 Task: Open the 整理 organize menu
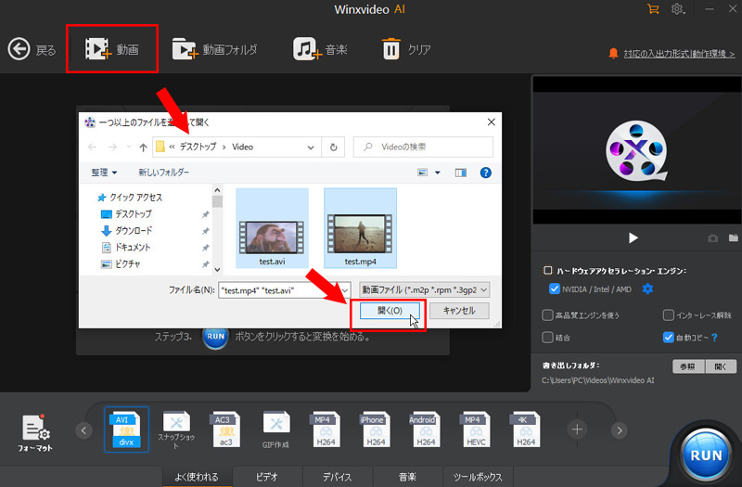104,173
